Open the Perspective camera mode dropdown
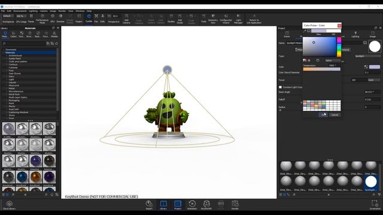 114,21
